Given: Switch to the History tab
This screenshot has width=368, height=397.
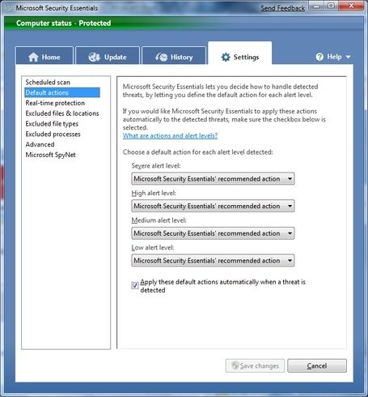Looking at the screenshot, I should (174, 56).
